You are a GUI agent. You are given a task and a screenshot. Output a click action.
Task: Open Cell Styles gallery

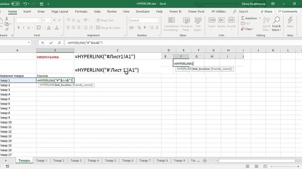pyautogui.click(x=198, y=24)
